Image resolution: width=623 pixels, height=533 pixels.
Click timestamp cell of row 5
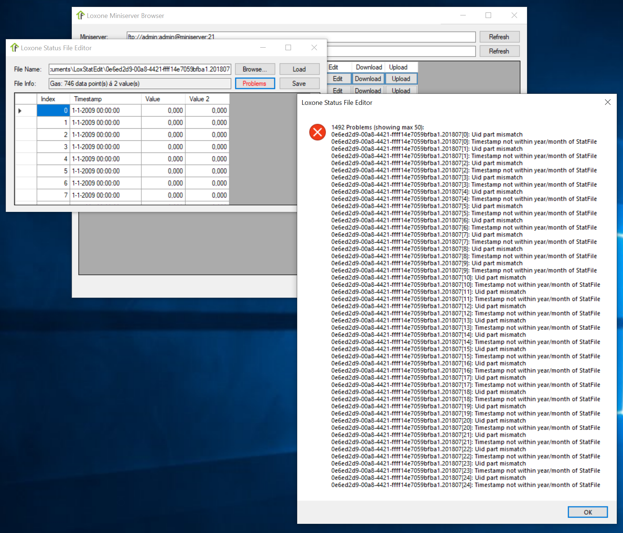(x=106, y=171)
